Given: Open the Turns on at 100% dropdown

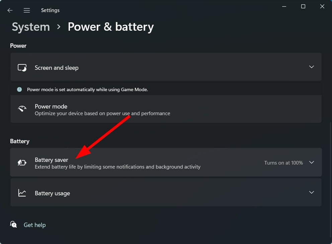Looking at the screenshot, I should (x=283, y=163).
